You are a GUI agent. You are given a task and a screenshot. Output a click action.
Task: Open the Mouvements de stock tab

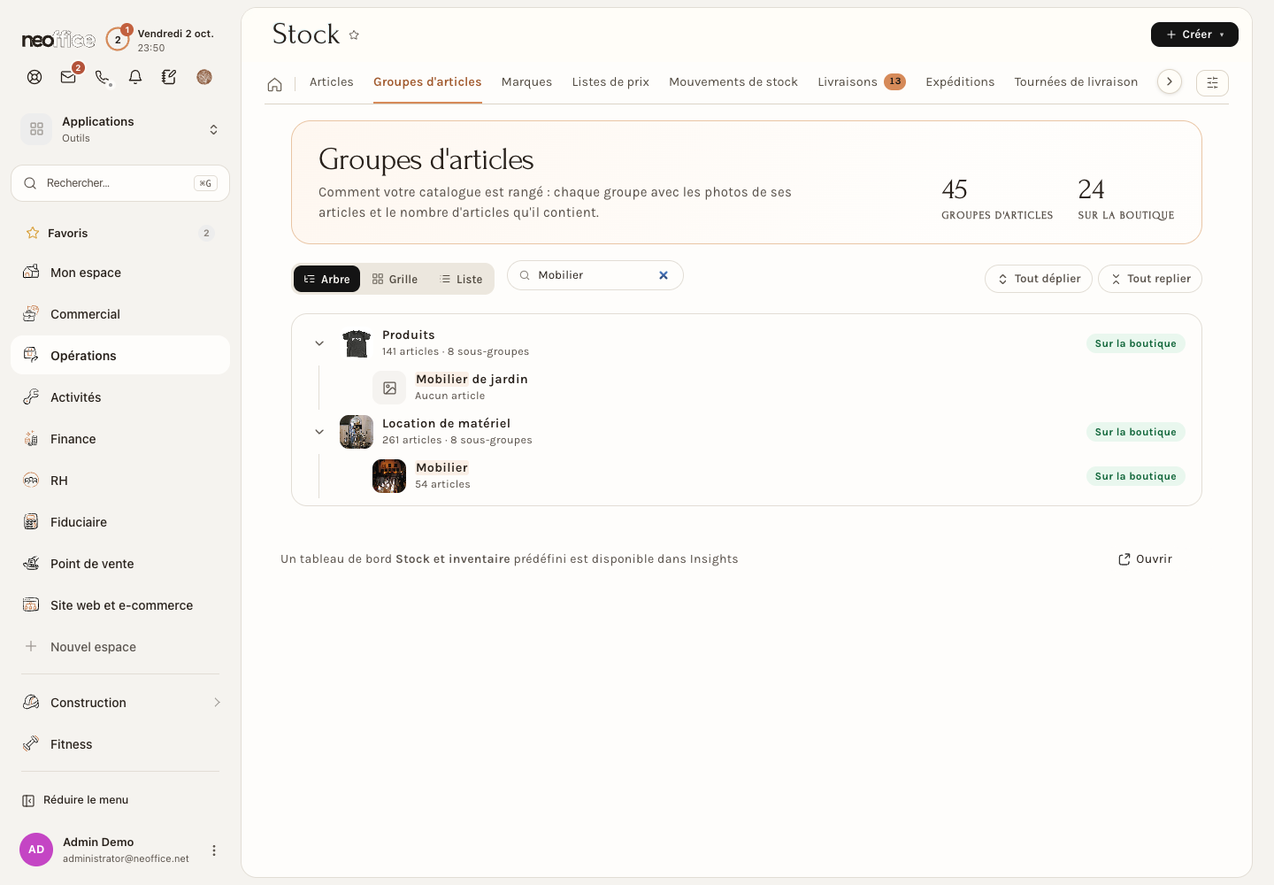733,82
